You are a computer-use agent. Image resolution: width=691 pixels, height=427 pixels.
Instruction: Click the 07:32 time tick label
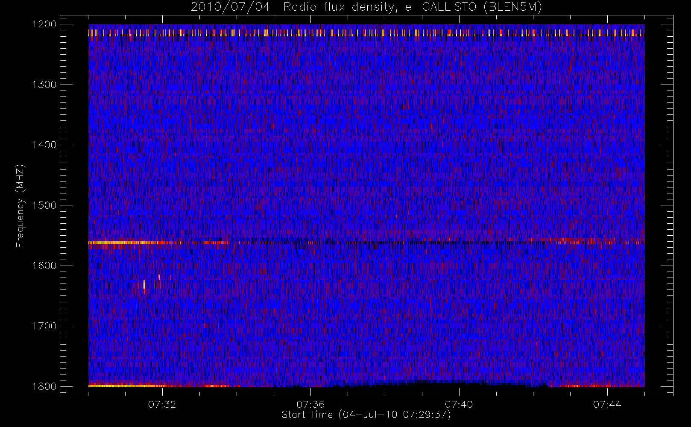coord(162,404)
